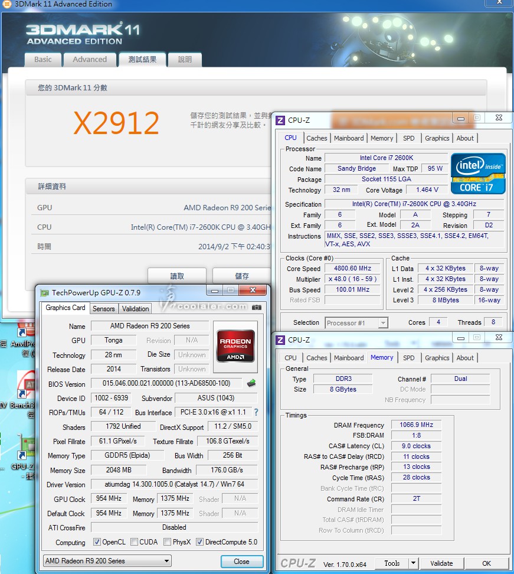Open the Processor #1 selection dropdown
This screenshot has height=574, width=514.
click(x=356, y=323)
